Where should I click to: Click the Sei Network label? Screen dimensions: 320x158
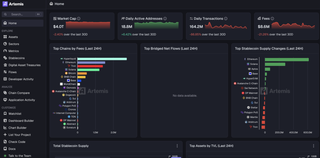pos(251,88)
